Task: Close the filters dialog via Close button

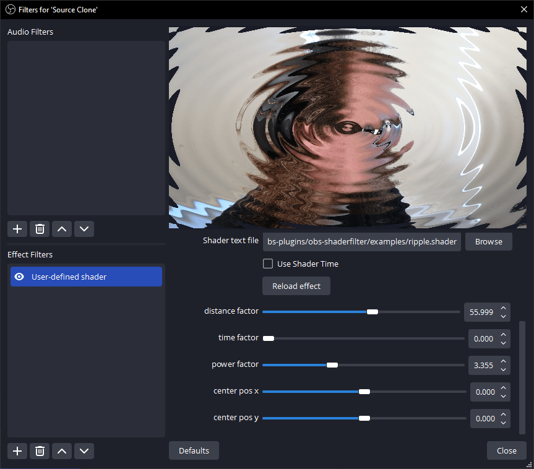Action: pos(506,450)
